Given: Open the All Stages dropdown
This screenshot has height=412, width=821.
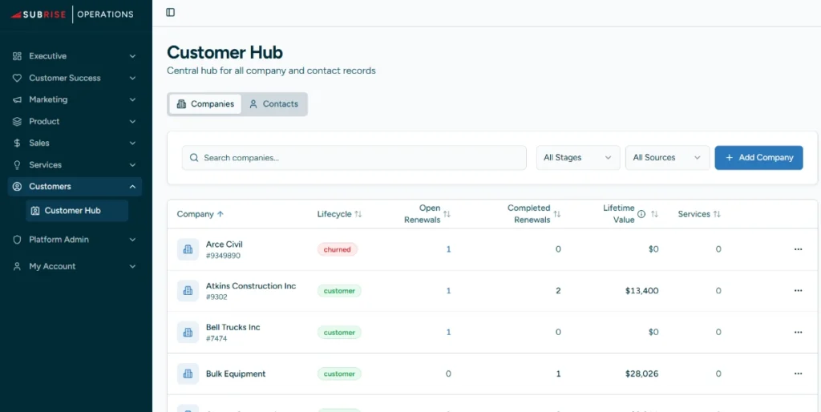Looking at the screenshot, I should pos(578,158).
